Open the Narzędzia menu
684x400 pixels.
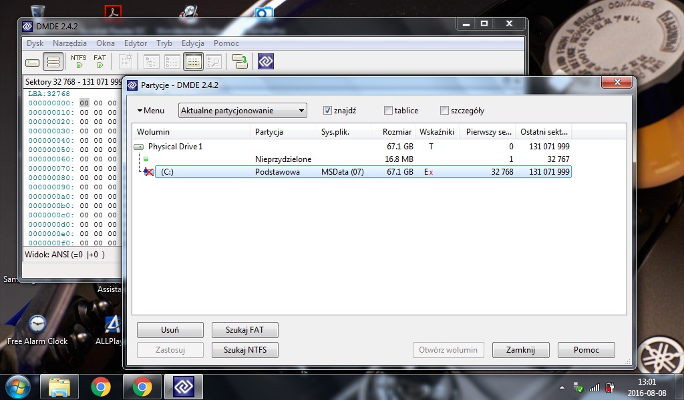click(x=69, y=43)
